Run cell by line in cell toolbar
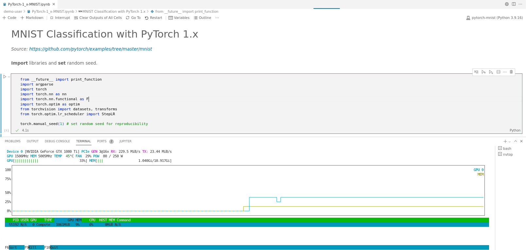 476,72
